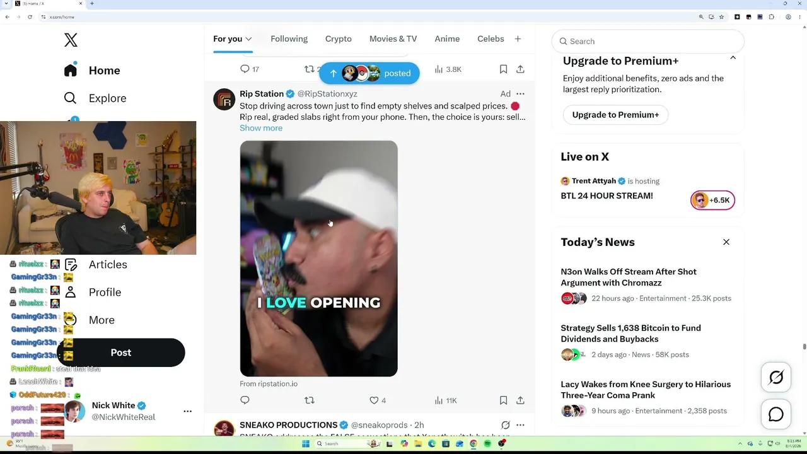Screen dimensions: 807x454
Task: Open Rip Station profile avatar
Action: click(x=224, y=100)
